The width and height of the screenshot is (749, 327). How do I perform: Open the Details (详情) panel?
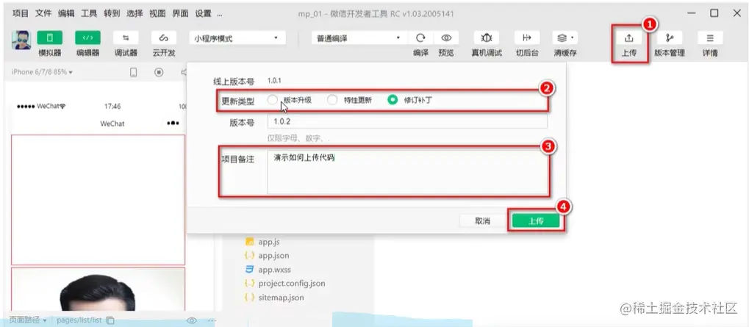click(x=710, y=37)
